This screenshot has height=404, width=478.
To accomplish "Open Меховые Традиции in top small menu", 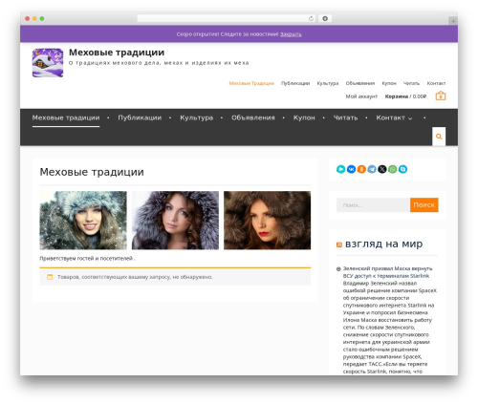I will point(251,83).
